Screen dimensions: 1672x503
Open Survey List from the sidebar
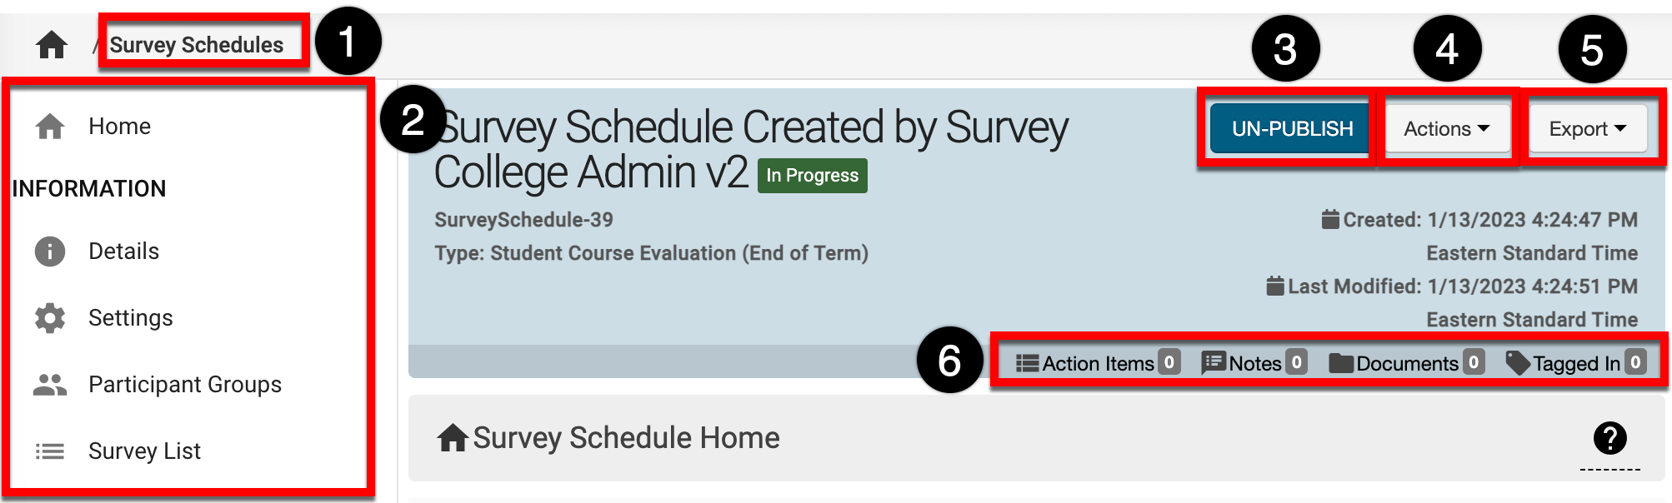click(144, 451)
